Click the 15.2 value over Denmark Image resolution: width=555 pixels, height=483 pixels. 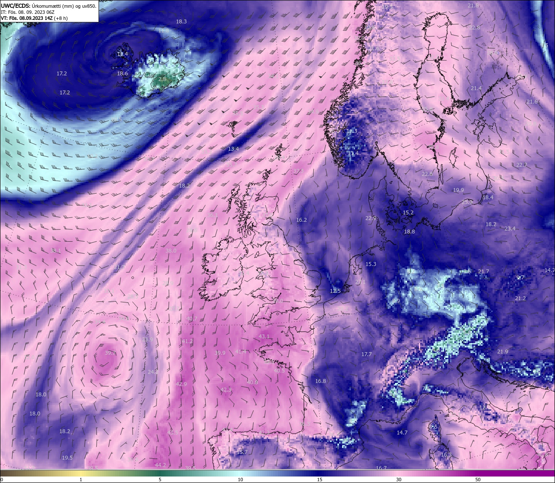click(x=408, y=212)
